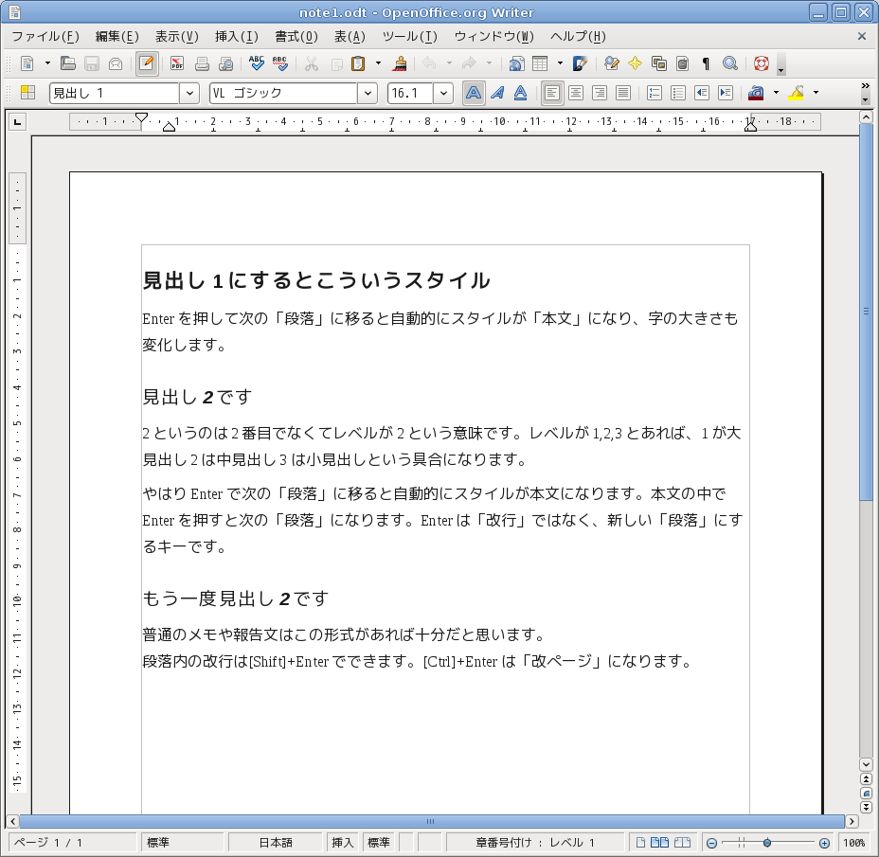This screenshot has width=879, height=857.
Task: Expand the paragraph style dropdown 見出し 1
Action: 189,93
